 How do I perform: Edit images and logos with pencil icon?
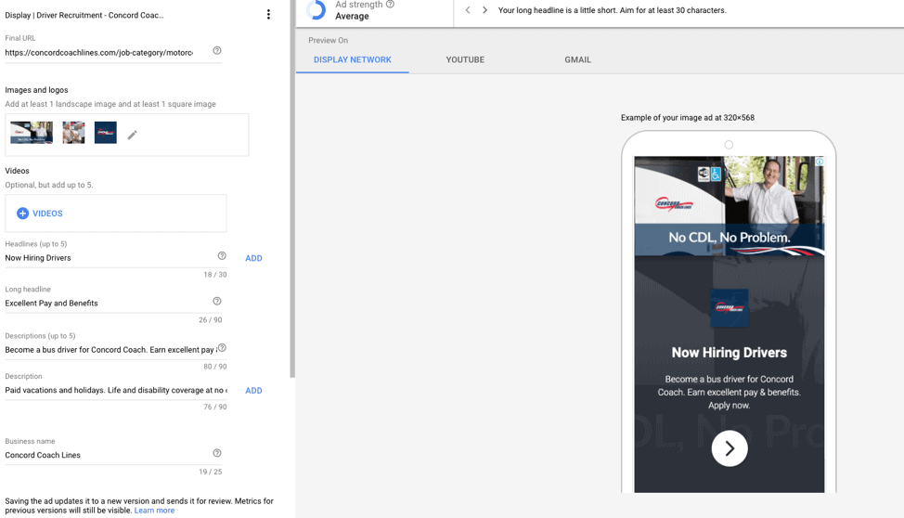(x=132, y=135)
